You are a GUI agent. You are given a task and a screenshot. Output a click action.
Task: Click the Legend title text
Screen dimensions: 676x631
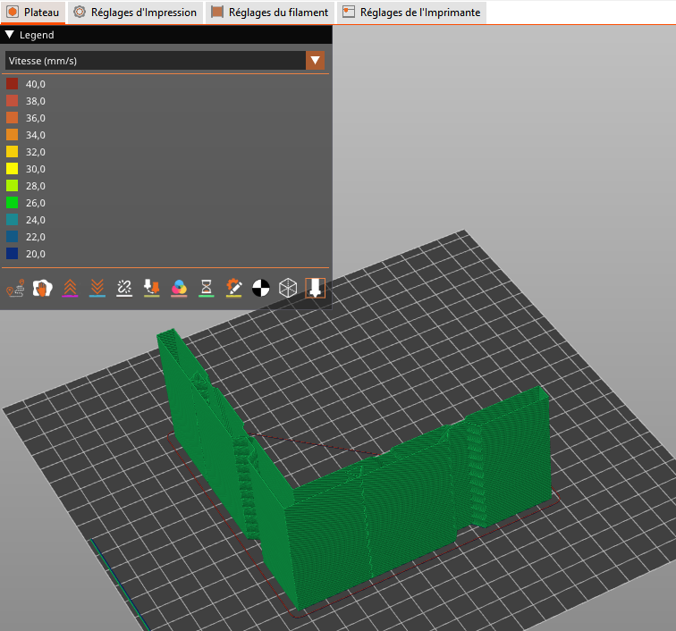[x=37, y=35]
